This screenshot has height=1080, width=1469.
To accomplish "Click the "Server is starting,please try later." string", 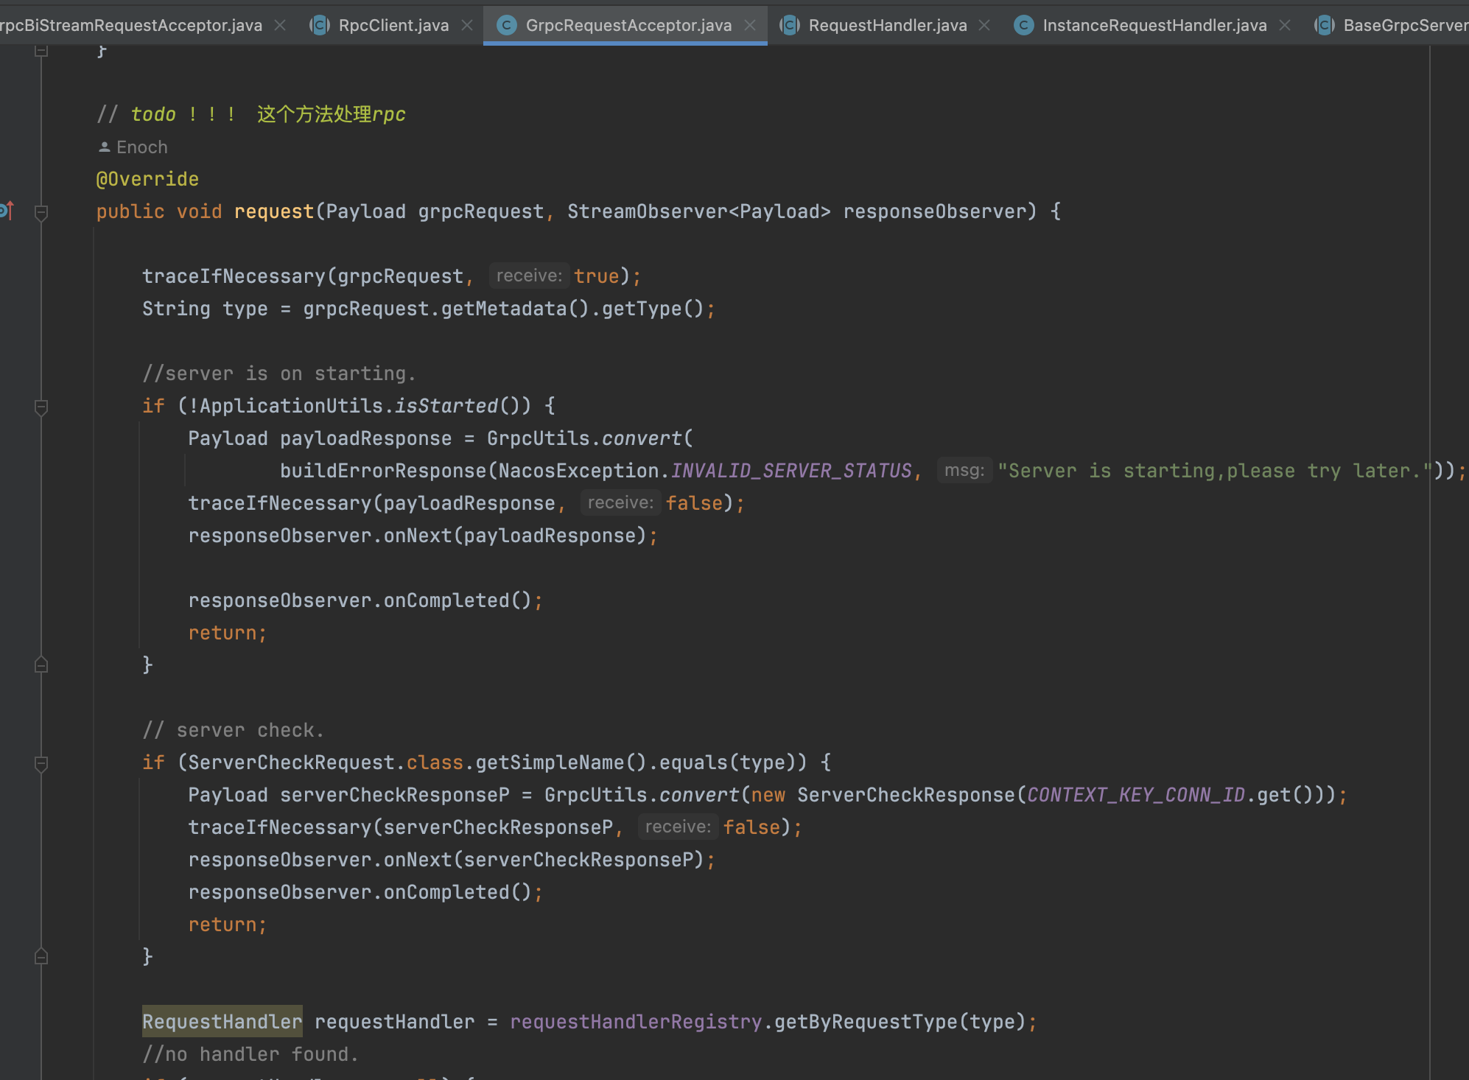I will click(1214, 471).
